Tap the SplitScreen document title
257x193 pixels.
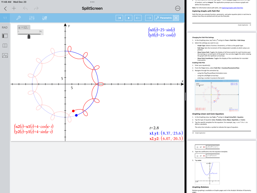point(92,8)
